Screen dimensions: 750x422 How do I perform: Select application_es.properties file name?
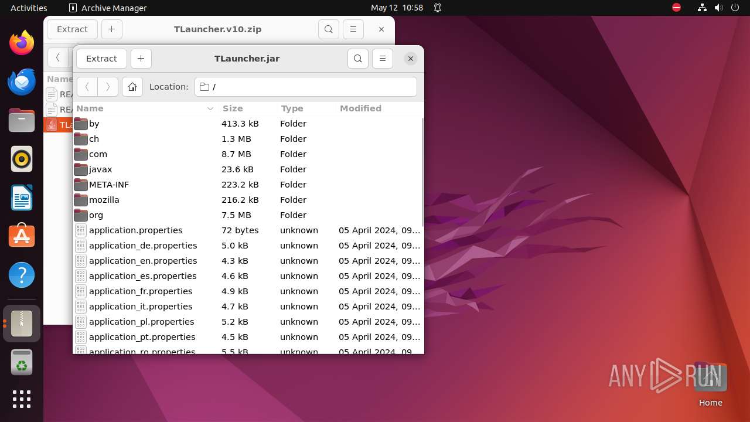[142, 276]
